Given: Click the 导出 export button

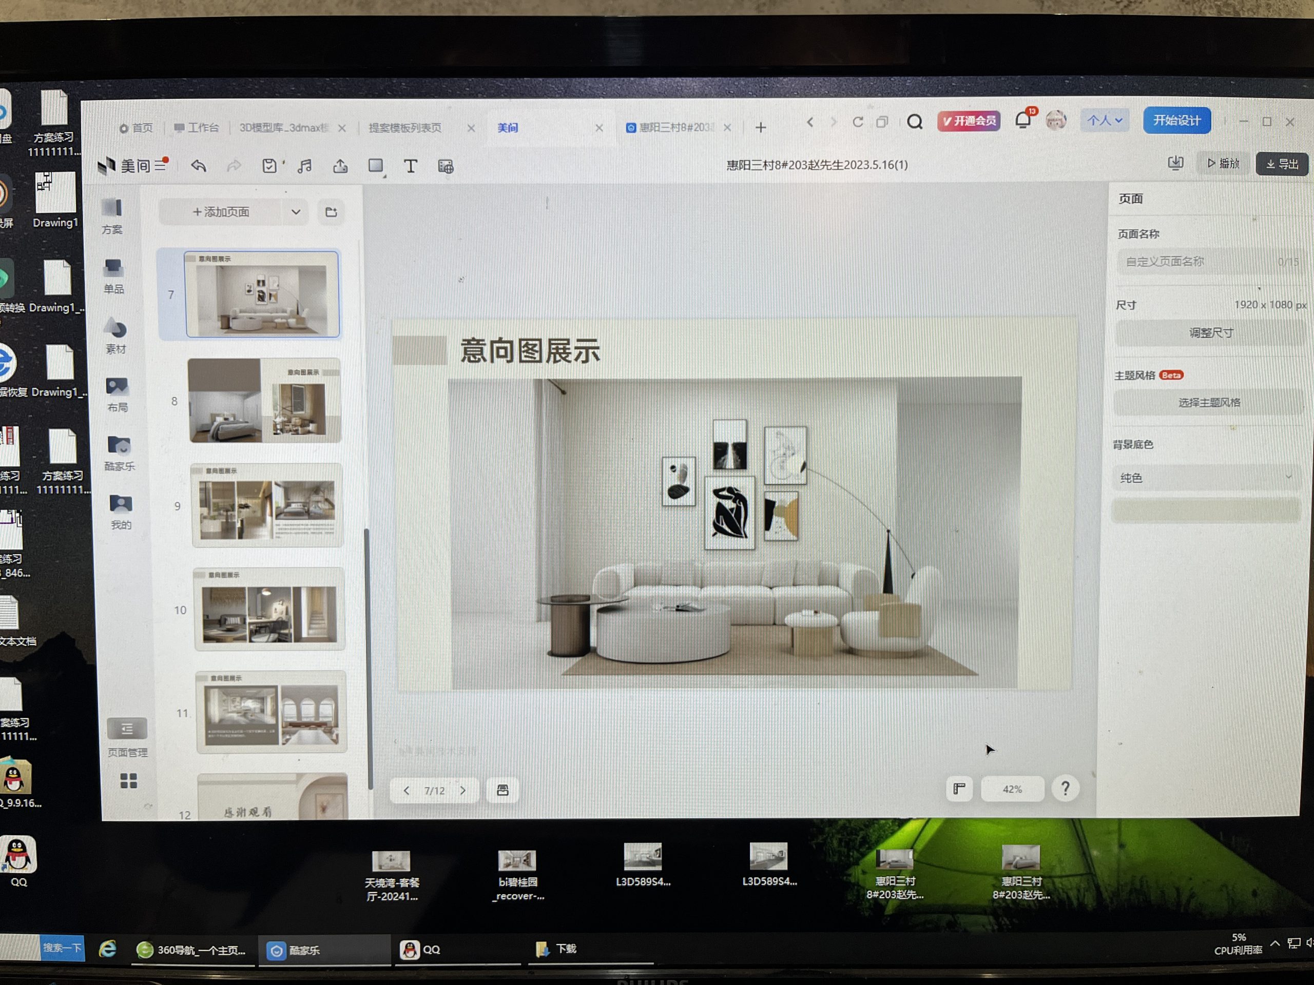Looking at the screenshot, I should tap(1282, 164).
